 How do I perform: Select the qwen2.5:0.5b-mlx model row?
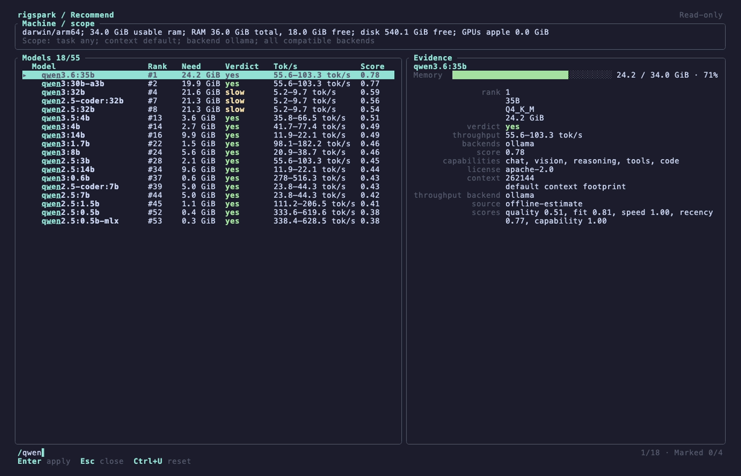coord(208,221)
